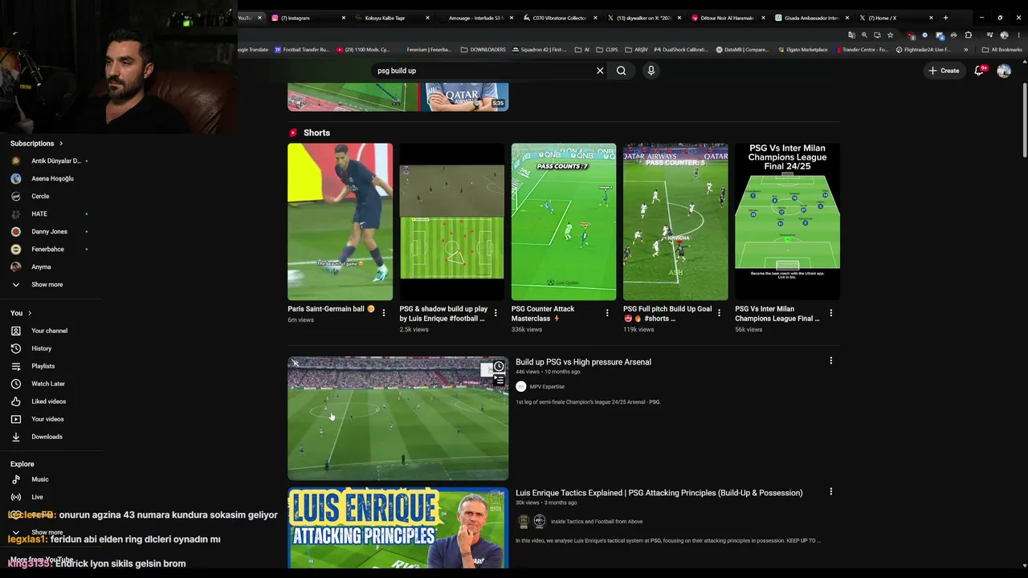
Task: Open MPV Expertise channel avatar
Action: tap(521, 387)
